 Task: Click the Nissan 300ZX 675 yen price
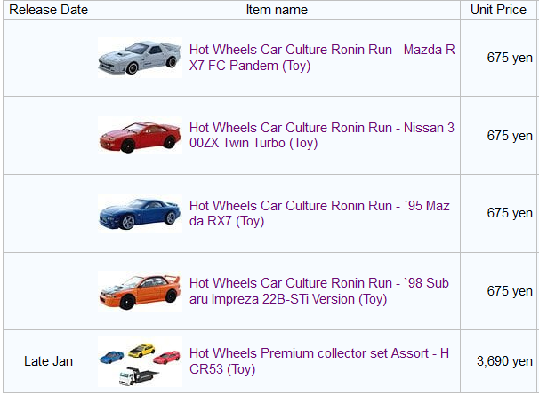pyautogui.click(x=510, y=136)
